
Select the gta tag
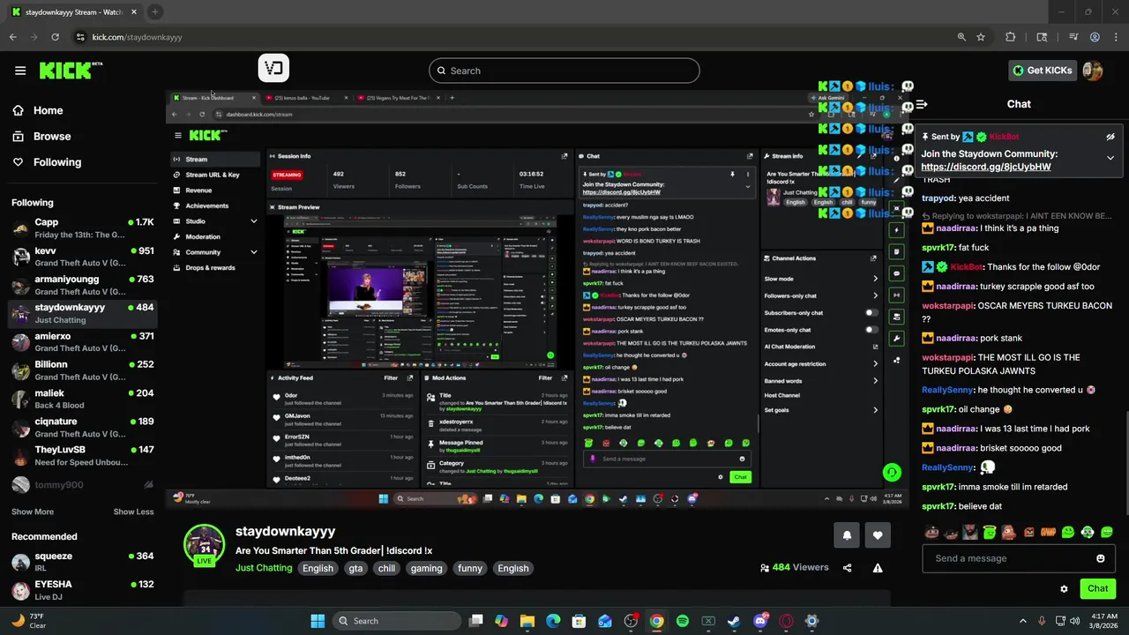(355, 568)
